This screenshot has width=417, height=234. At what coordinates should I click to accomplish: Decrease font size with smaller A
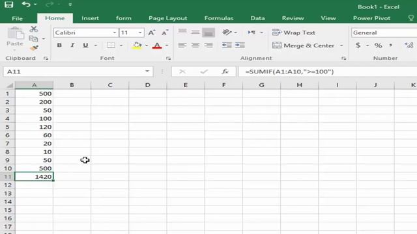165,32
